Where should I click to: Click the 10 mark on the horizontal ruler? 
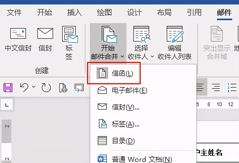point(219,104)
